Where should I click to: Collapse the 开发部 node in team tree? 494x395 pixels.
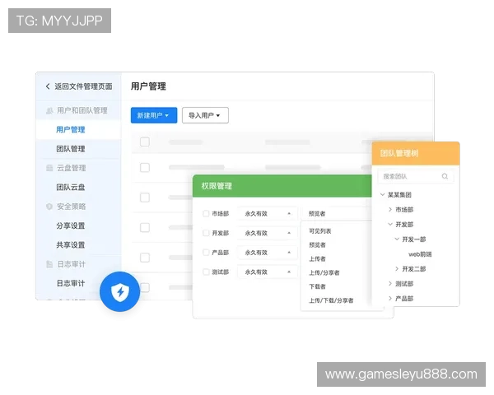[x=390, y=225]
